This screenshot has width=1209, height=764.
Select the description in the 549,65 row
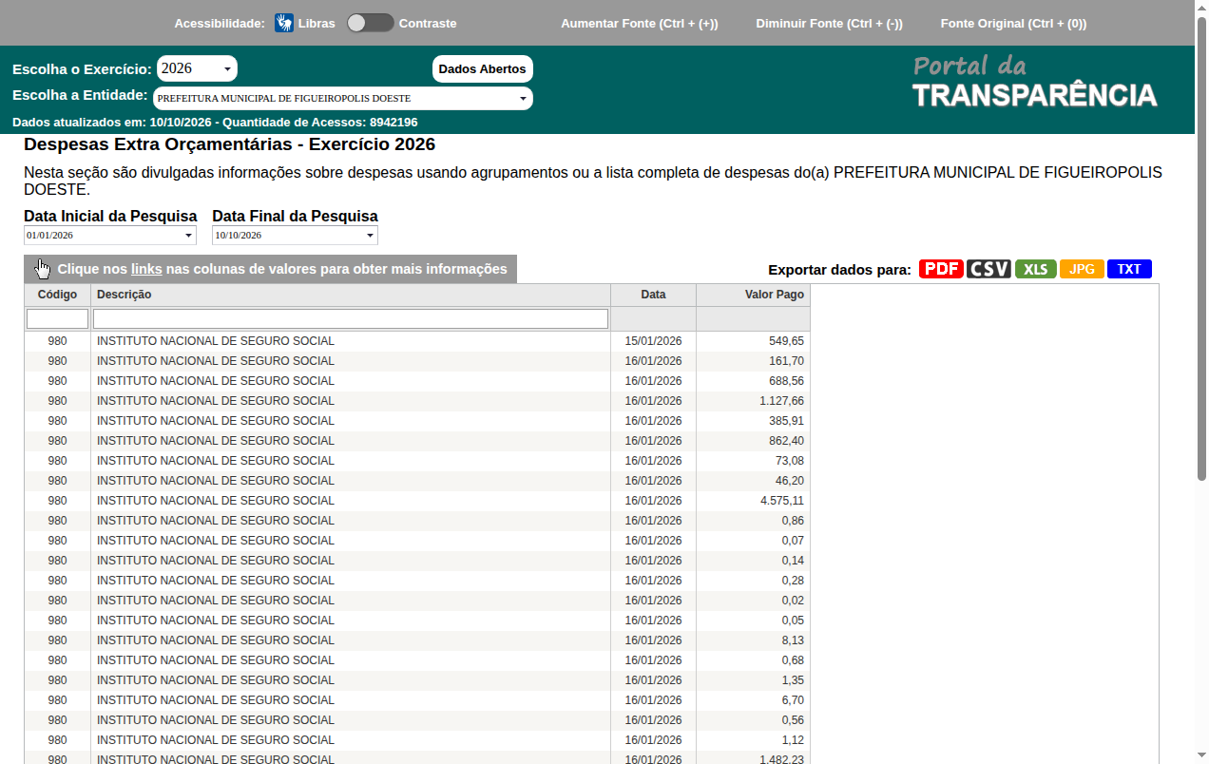(216, 341)
